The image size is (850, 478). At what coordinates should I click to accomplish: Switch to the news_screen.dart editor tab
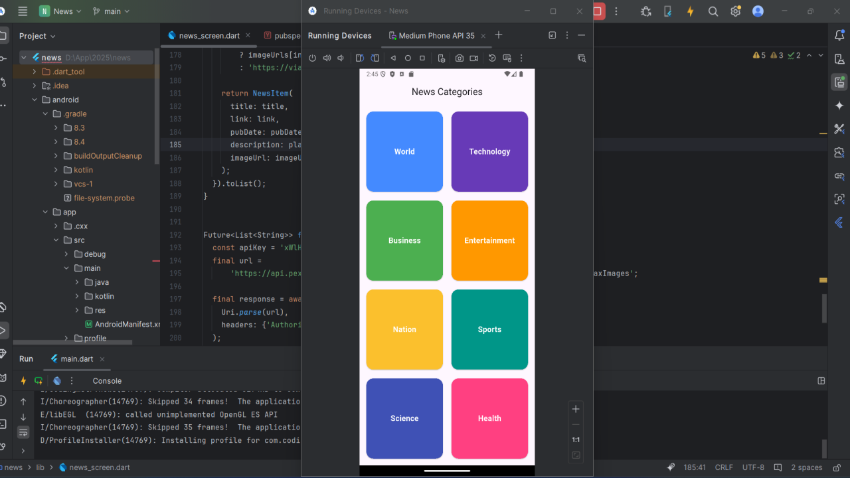point(209,36)
